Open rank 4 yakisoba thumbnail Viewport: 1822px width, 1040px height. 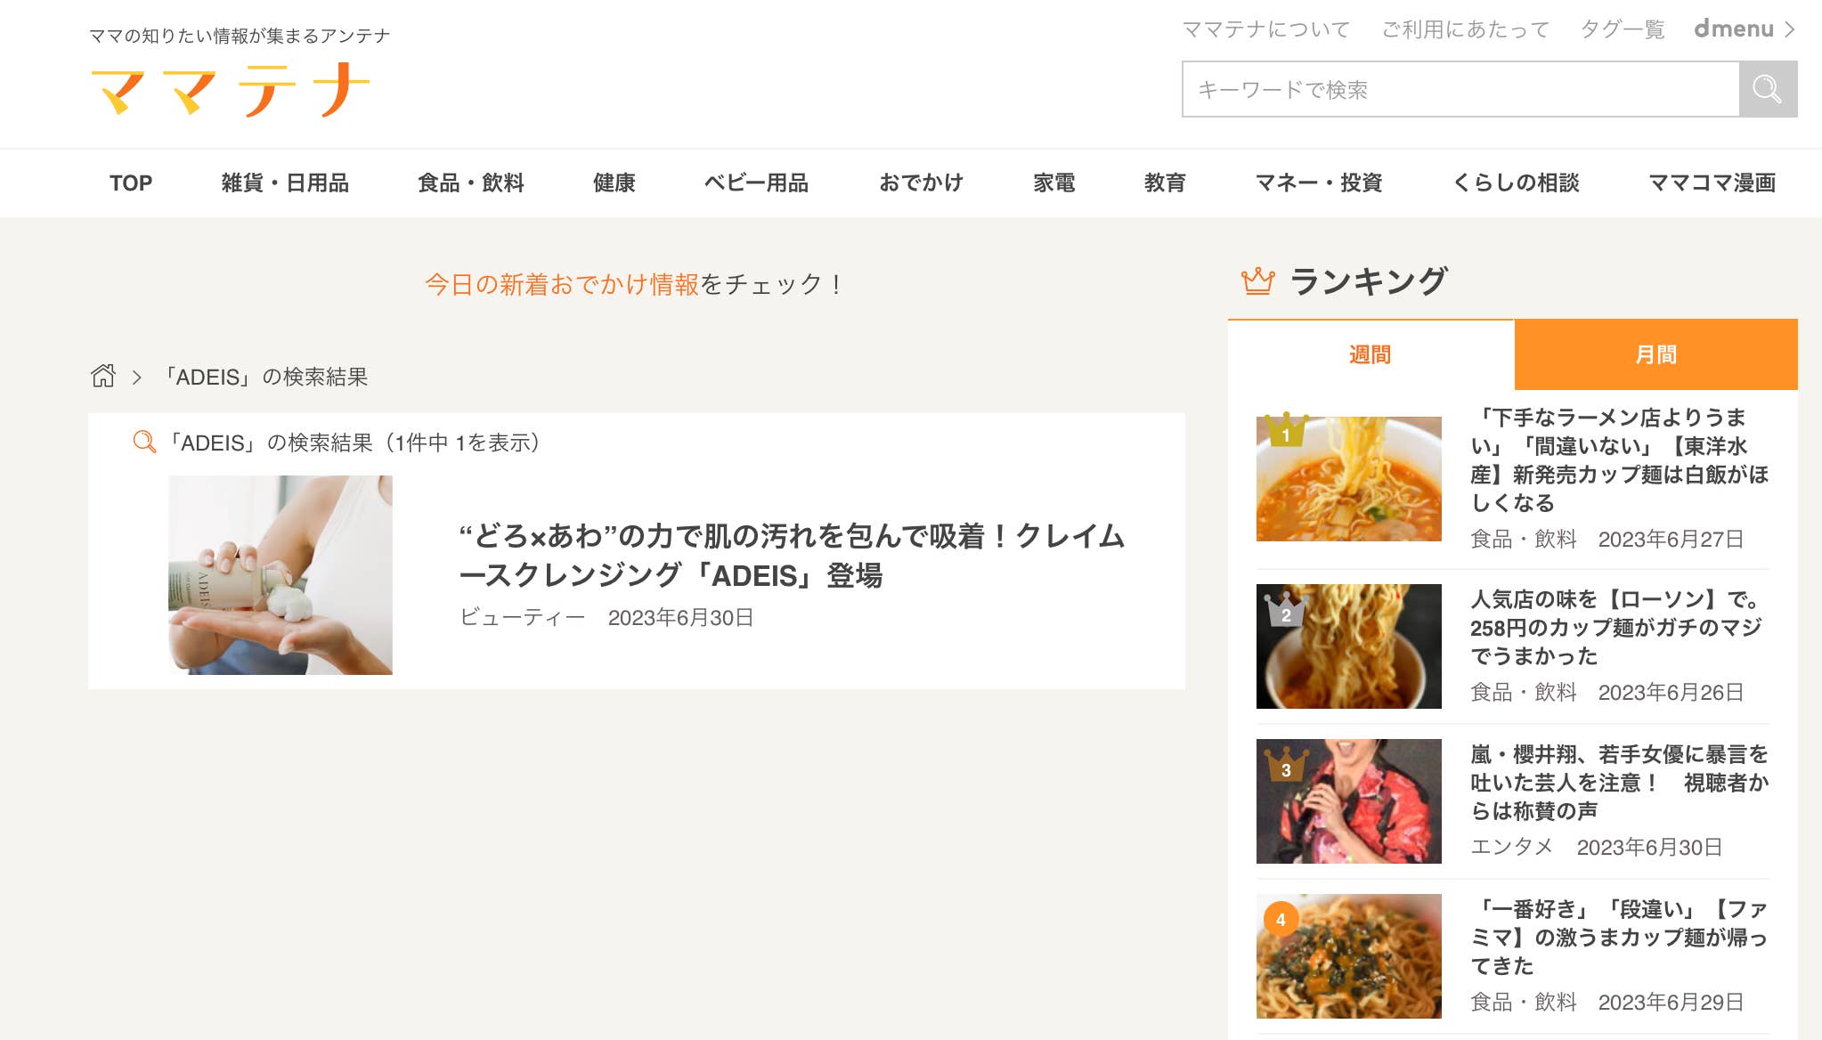(x=1348, y=956)
